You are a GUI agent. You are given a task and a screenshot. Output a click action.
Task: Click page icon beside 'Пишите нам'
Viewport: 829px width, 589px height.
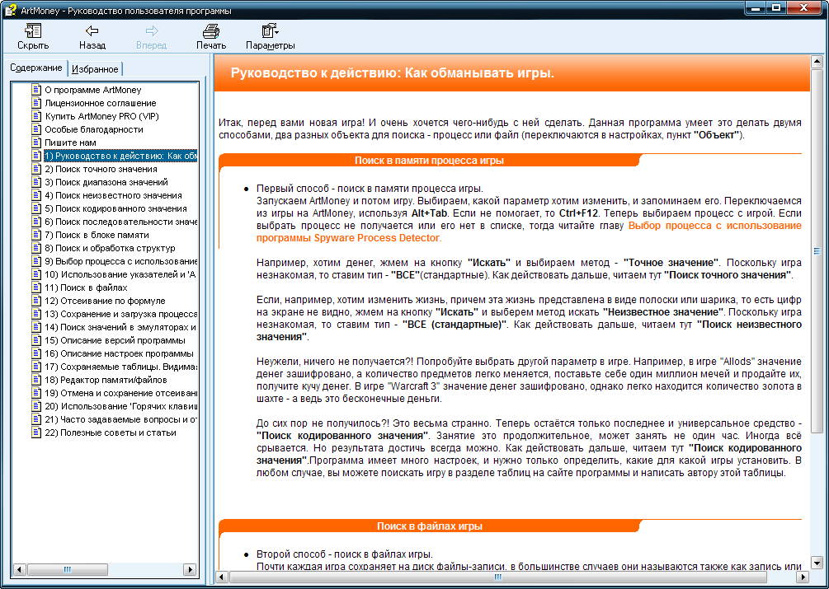36,143
